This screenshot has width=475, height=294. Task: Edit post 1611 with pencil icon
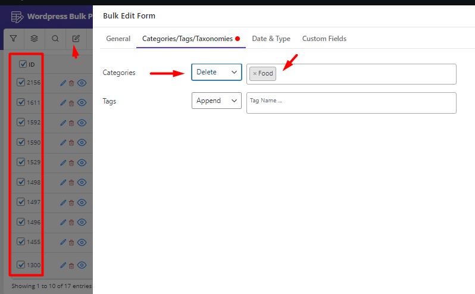(63, 103)
